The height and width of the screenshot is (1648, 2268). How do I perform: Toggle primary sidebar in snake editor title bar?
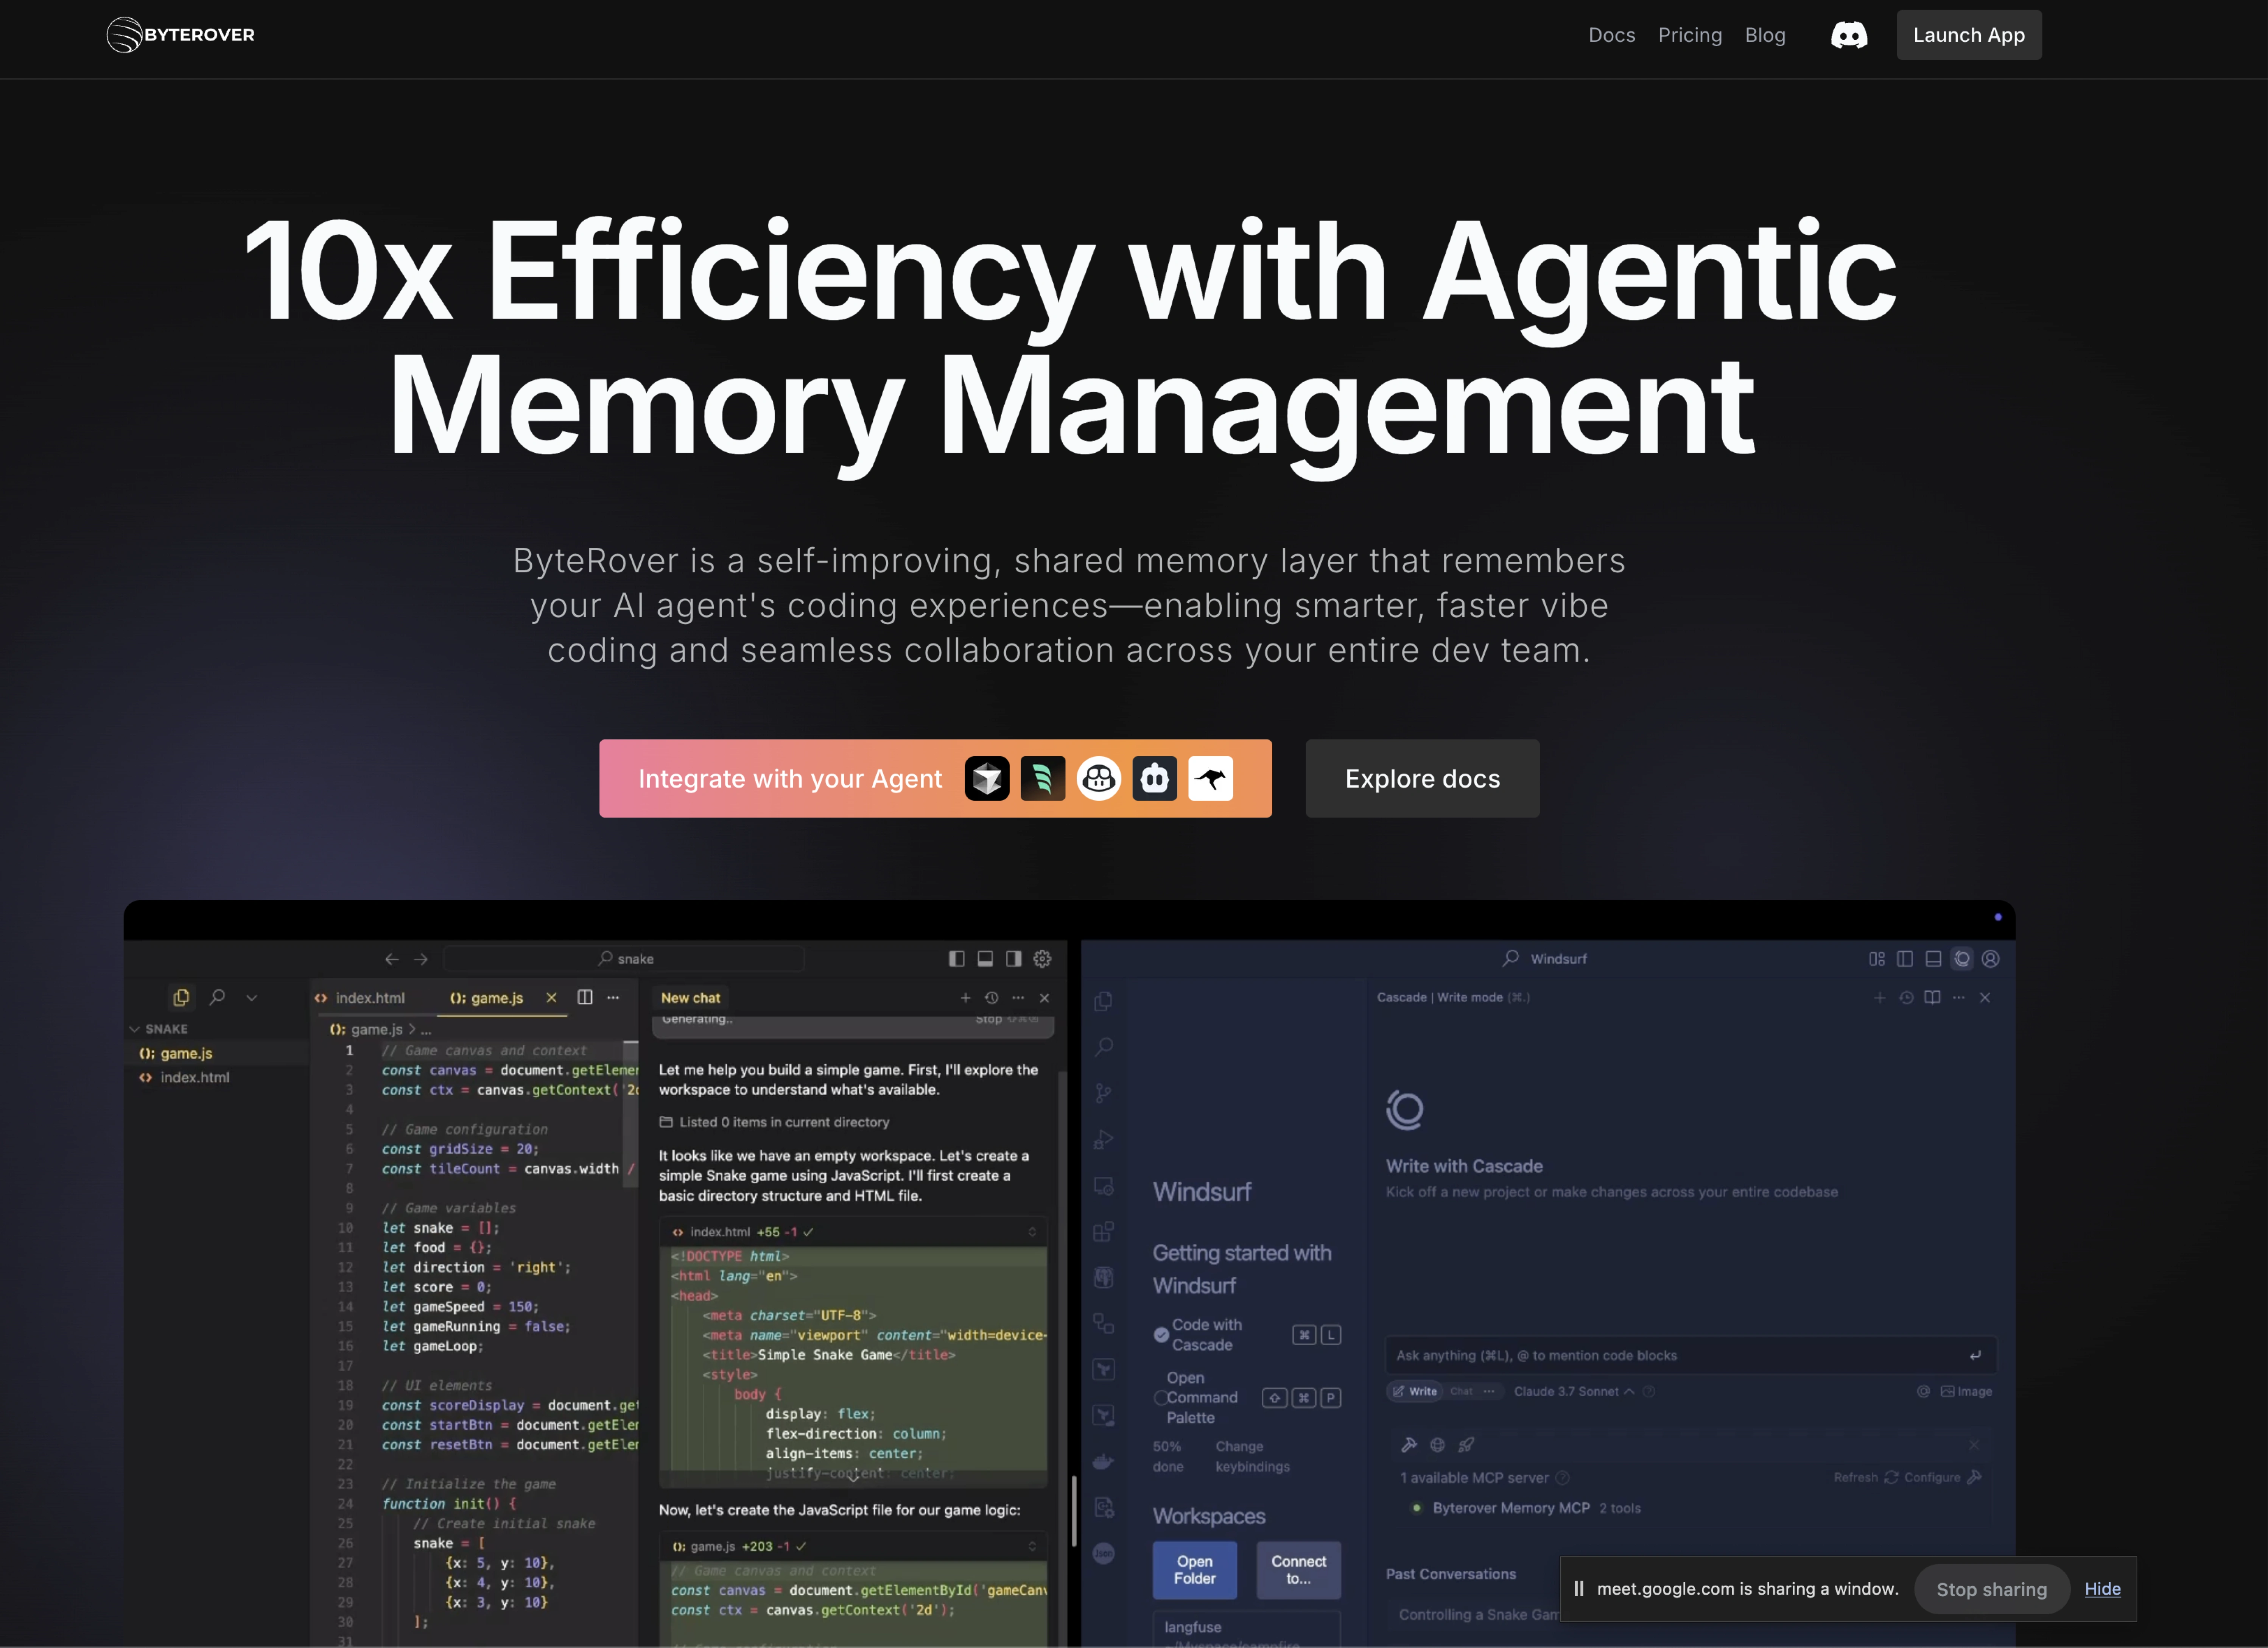tap(957, 959)
